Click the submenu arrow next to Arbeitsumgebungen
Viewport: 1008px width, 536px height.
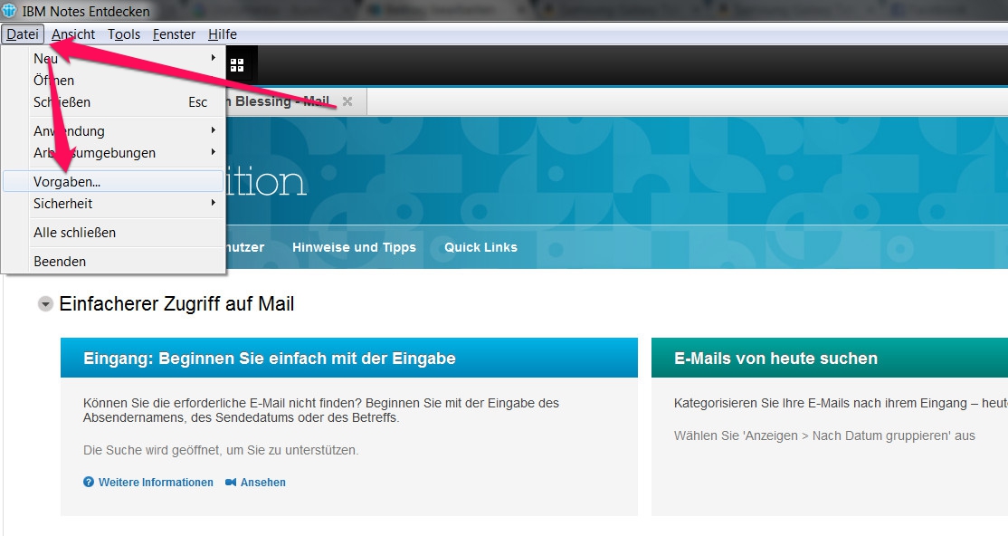tap(213, 152)
